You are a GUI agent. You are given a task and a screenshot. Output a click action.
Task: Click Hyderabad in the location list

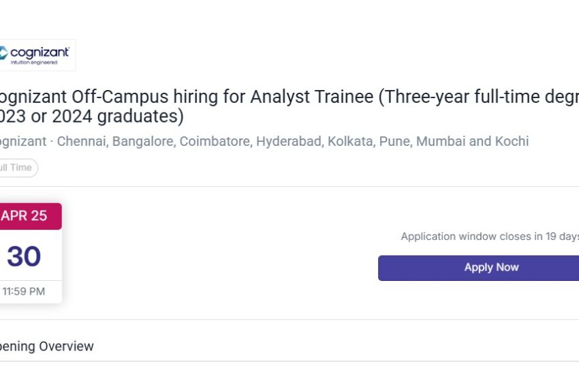290,141
